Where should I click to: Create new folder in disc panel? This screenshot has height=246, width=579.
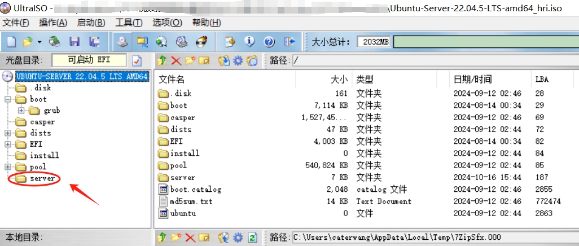tap(190, 60)
